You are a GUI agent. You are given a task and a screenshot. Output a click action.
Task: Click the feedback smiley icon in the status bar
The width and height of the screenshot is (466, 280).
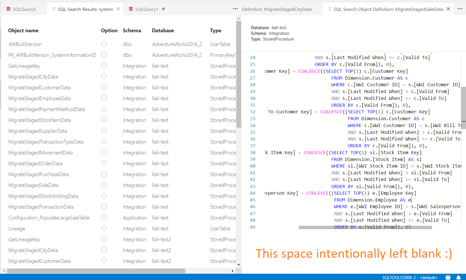click(x=448, y=277)
